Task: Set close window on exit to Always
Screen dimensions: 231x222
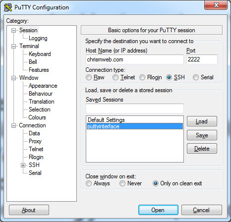Action: click(x=89, y=183)
